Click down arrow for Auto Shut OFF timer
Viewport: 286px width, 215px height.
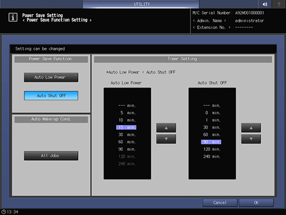point(251,139)
